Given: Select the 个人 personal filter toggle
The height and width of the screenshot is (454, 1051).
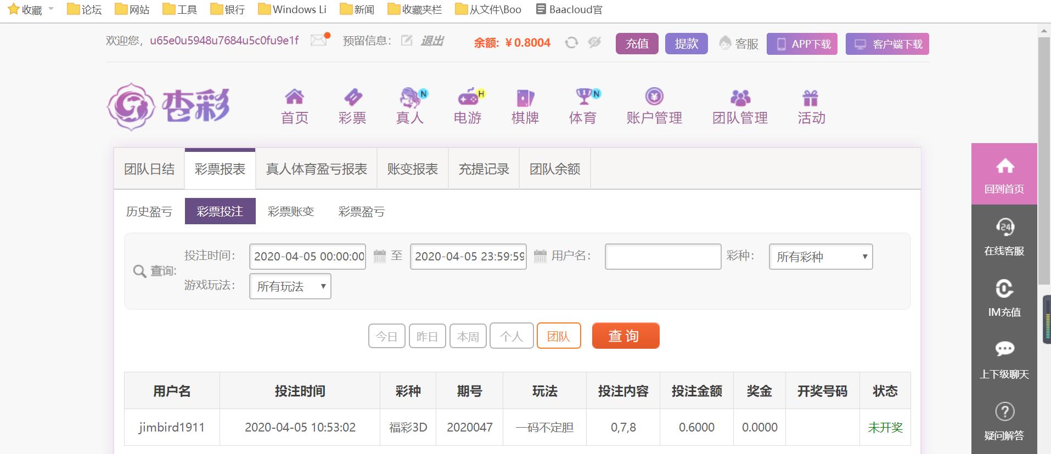Looking at the screenshot, I should click(511, 336).
